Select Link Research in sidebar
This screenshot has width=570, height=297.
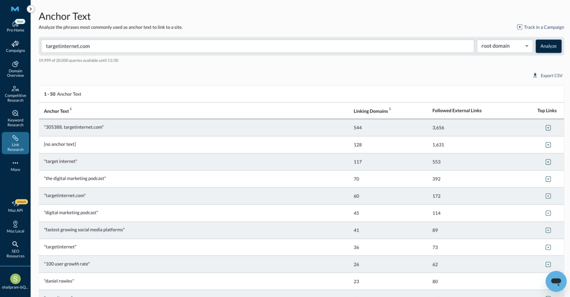pos(15,143)
